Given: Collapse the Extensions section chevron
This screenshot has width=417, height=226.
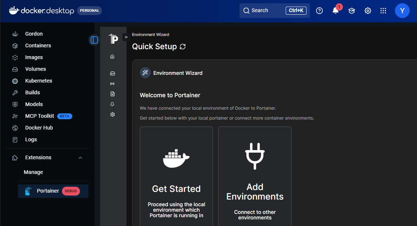Looking at the screenshot, I should tap(80, 158).
